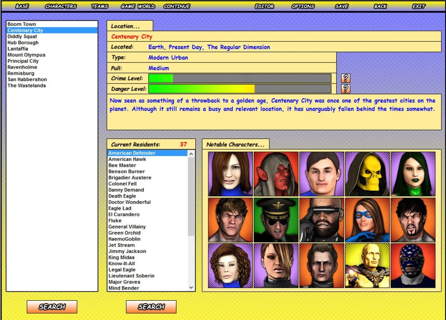
Task: Select King Midas from Current Residents
Action: (x=121, y=257)
